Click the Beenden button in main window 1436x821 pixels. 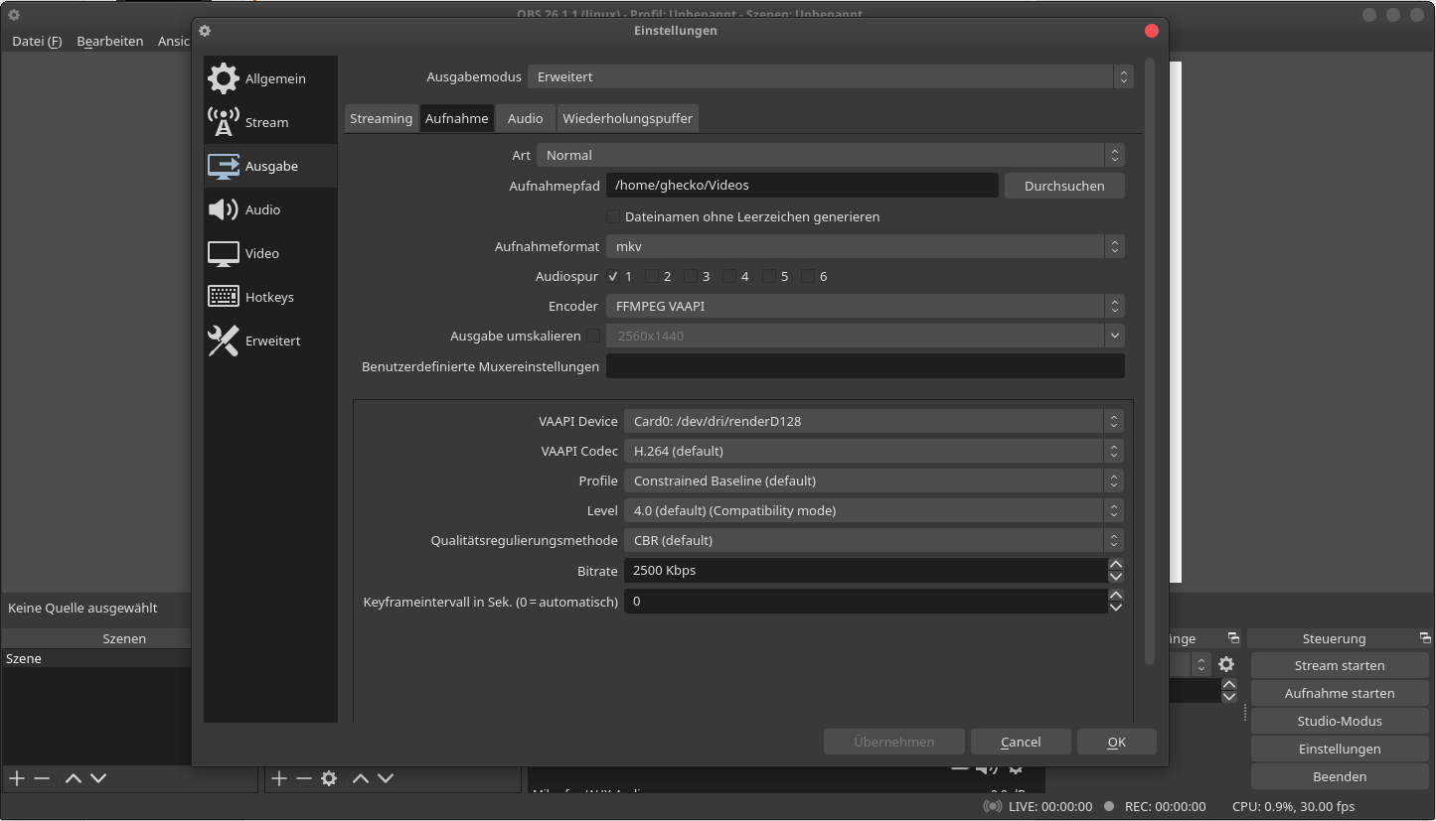(x=1340, y=776)
